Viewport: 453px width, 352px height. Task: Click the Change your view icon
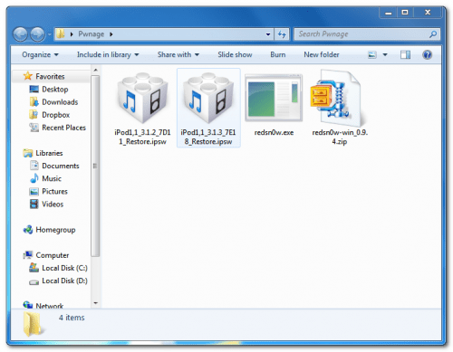372,54
